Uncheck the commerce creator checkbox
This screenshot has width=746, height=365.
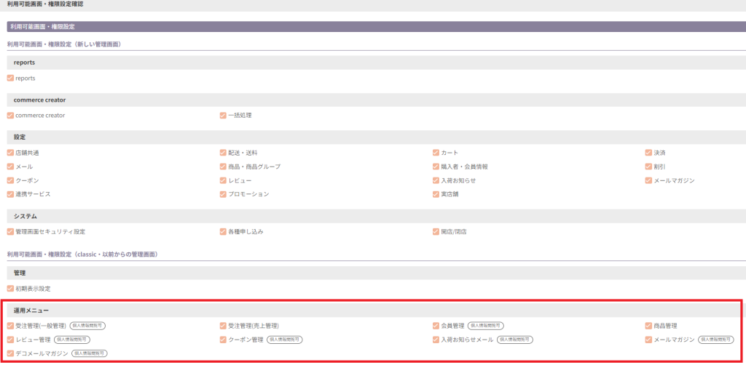10,115
